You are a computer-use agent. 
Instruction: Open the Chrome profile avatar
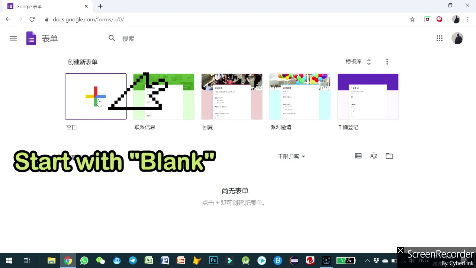point(456,19)
